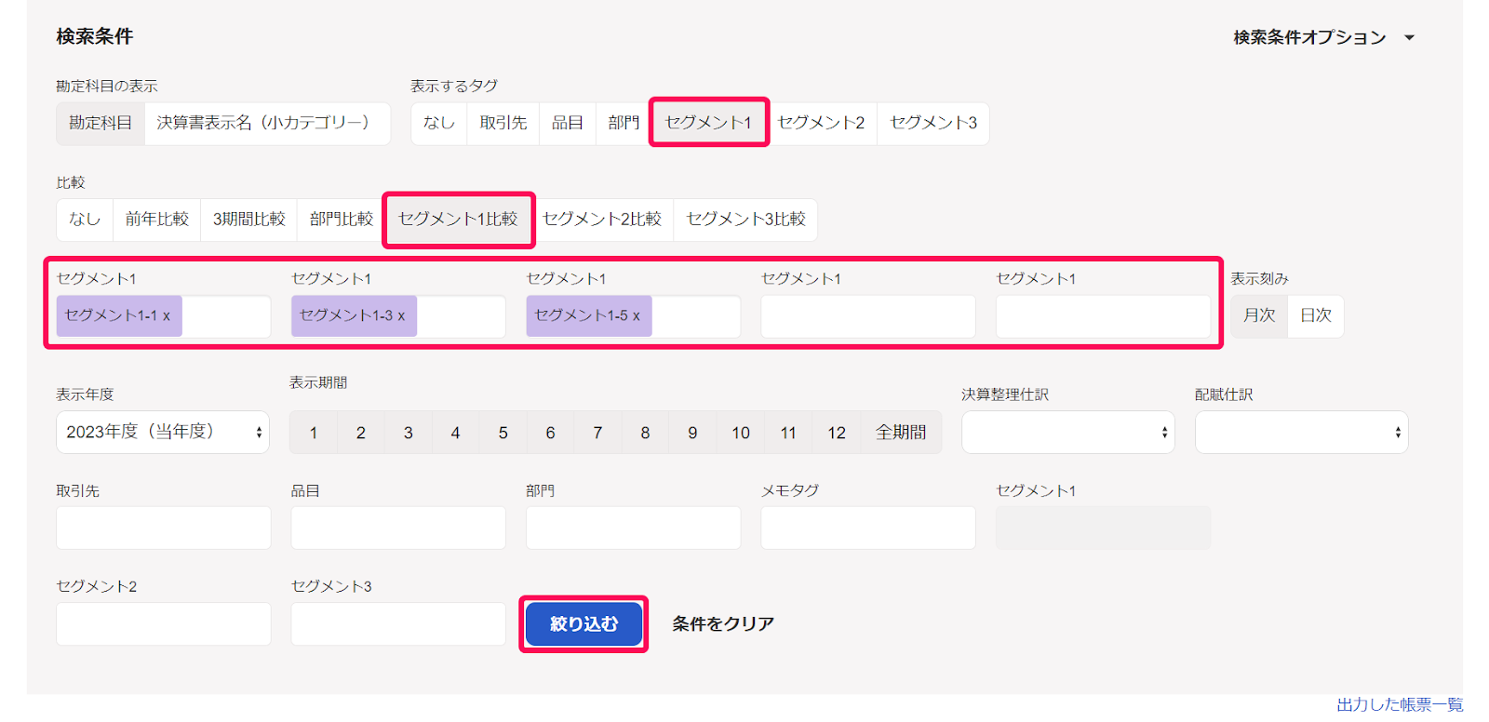Screen dimensions: 1489x722
Task: Choose なし under 表示するタグ
Action: click(x=439, y=123)
